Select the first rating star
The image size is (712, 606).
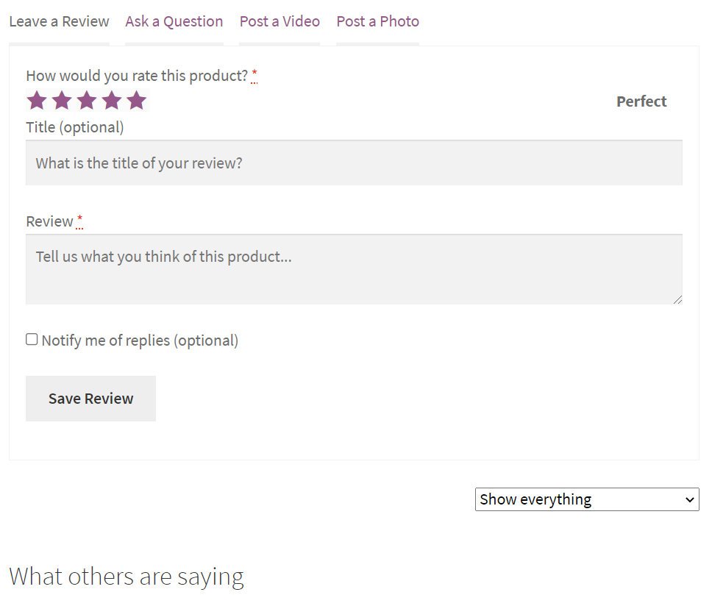37,100
